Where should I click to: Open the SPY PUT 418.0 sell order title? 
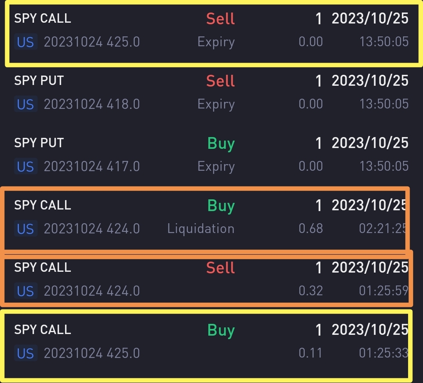pos(39,81)
